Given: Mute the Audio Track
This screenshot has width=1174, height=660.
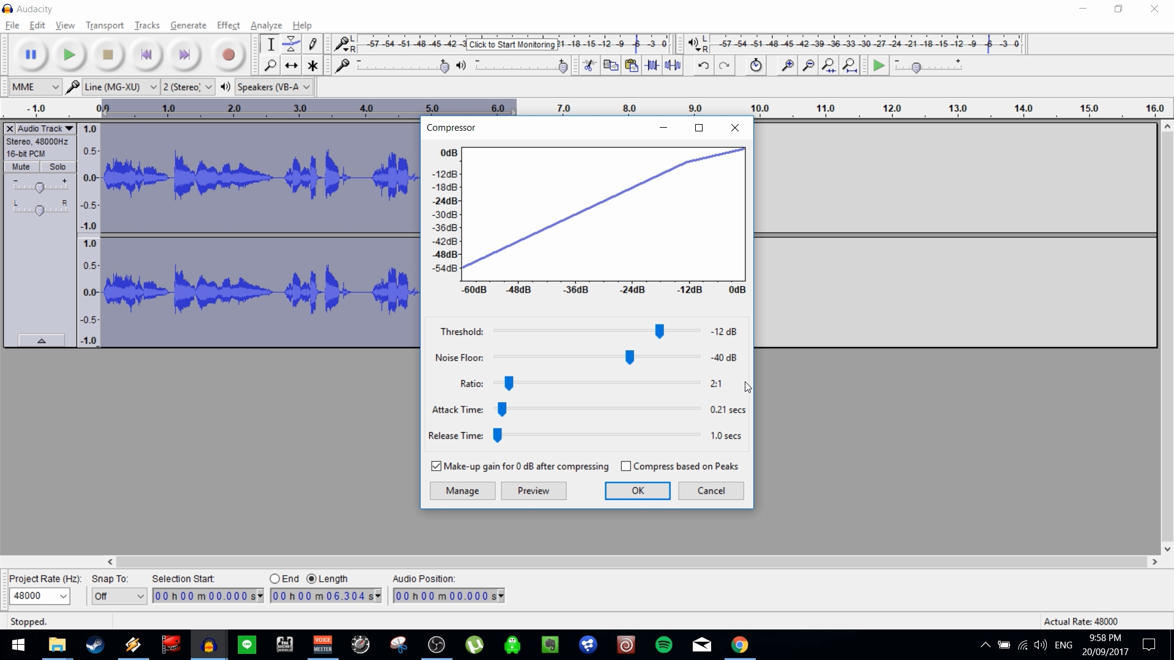Looking at the screenshot, I should (21, 166).
